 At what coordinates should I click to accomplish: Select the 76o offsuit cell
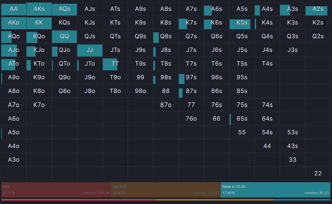click(191, 118)
